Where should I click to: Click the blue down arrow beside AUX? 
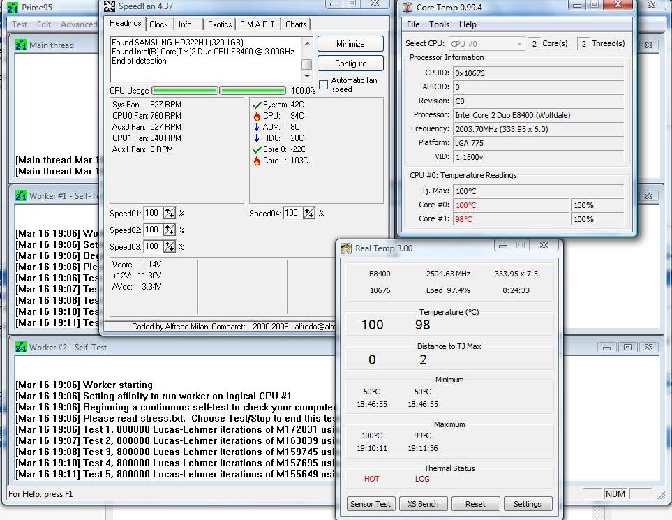click(257, 127)
